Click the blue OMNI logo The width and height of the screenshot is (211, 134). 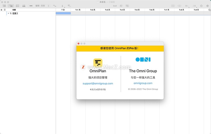pyautogui.click(x=143, y=59)
